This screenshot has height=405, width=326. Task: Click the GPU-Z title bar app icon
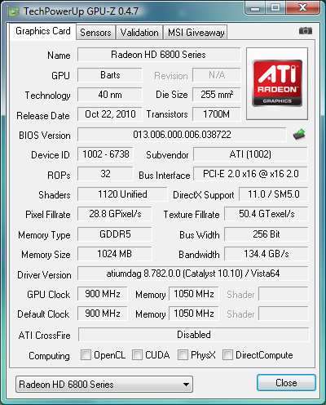pos(14,11)
